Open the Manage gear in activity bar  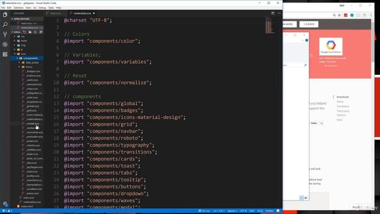(5, 204)
